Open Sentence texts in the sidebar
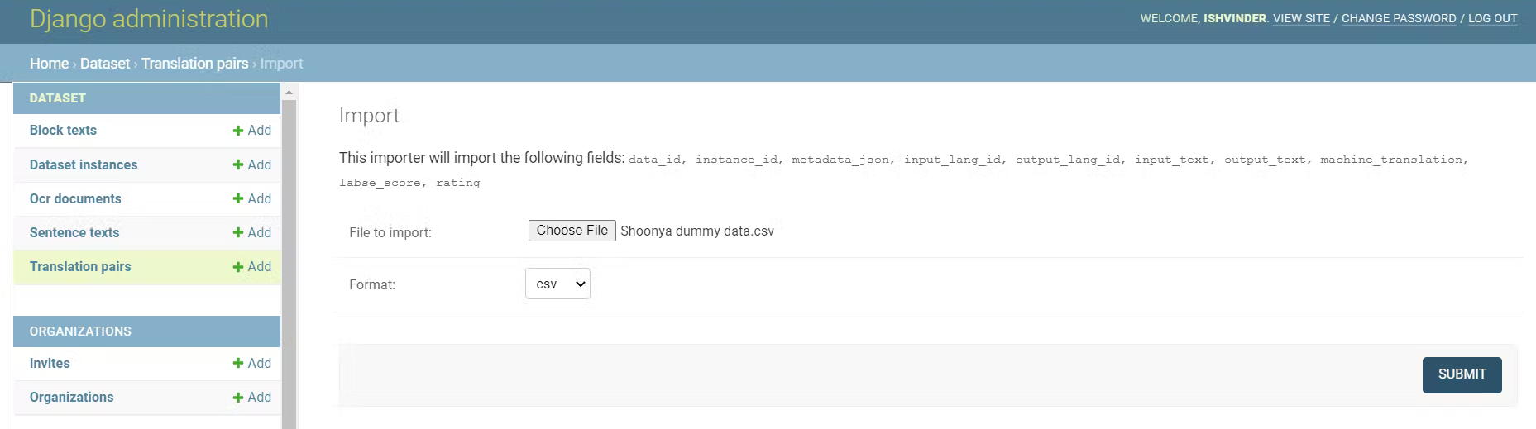Image resolution: width=1536 pixels, height=429 pixels. click(74, 233)
